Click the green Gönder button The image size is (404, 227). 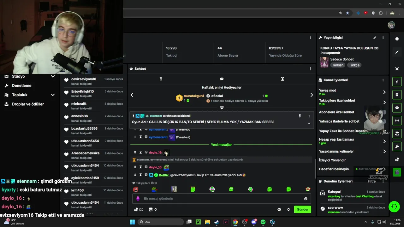pos(302,209)
